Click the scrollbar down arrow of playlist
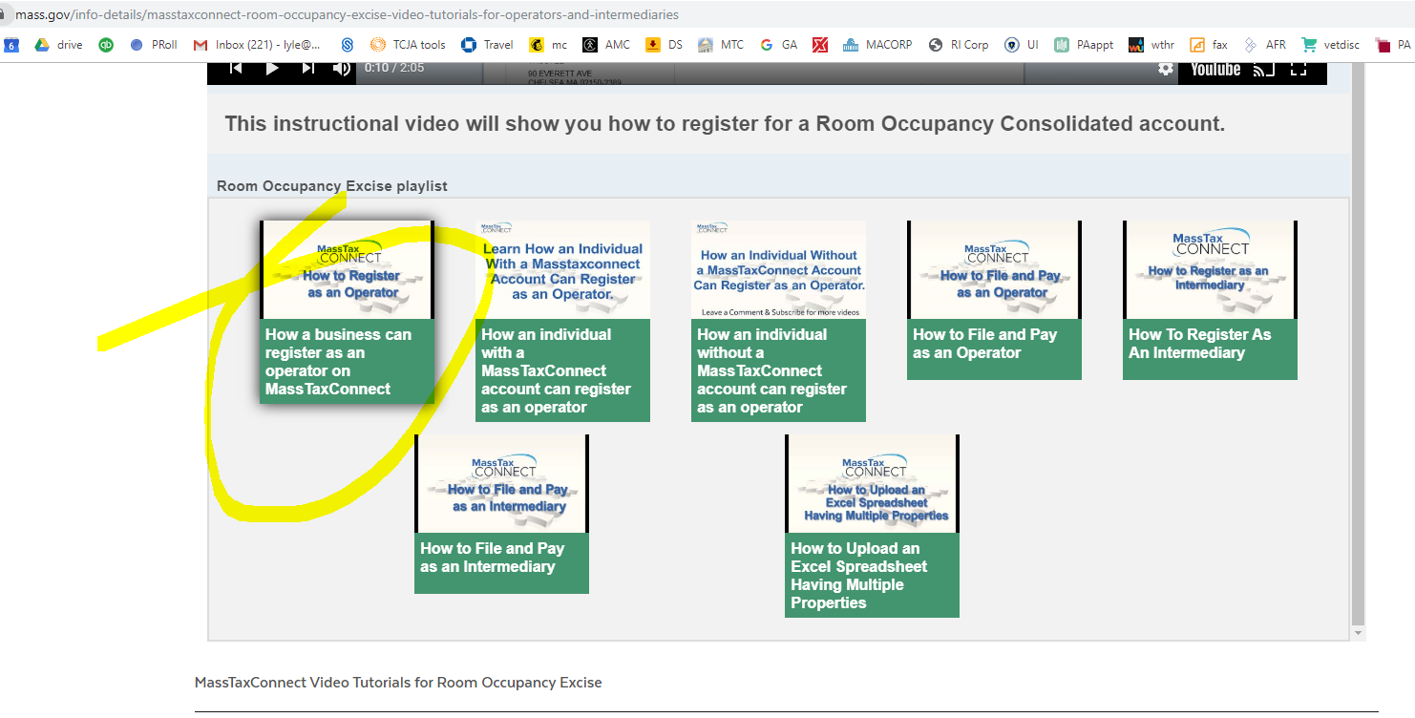Image resolution: width=1415 pixels, height=718 pixels. [x=1359, y=633]
